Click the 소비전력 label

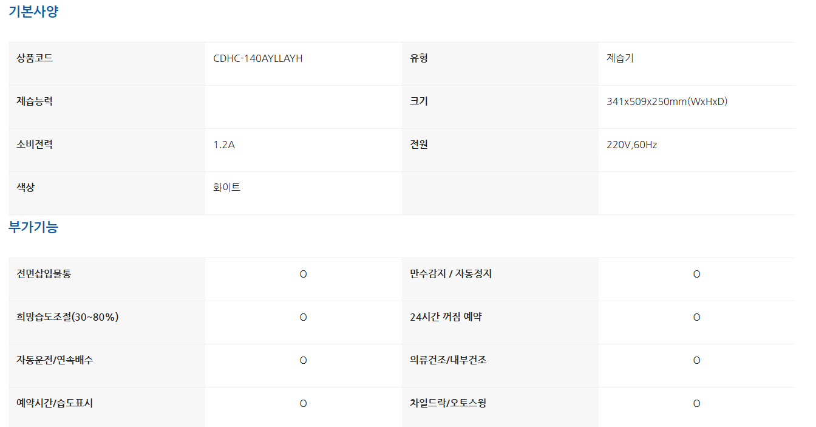[35, 145]
